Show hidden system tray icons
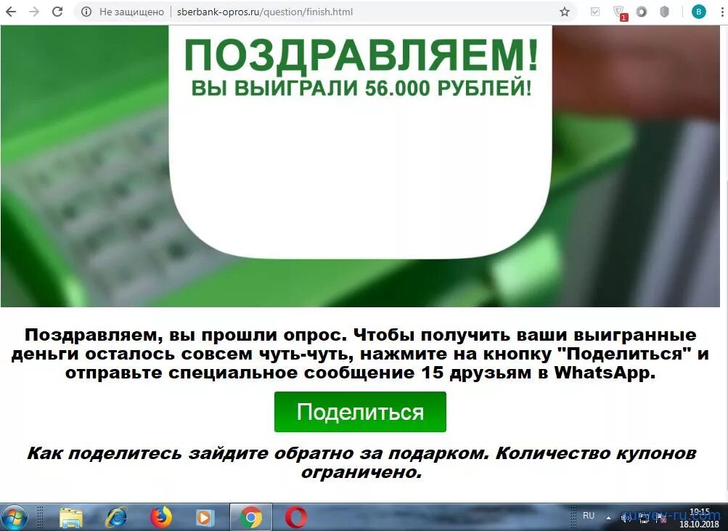The height and width of the screenshot is (531, 728). 608,517
